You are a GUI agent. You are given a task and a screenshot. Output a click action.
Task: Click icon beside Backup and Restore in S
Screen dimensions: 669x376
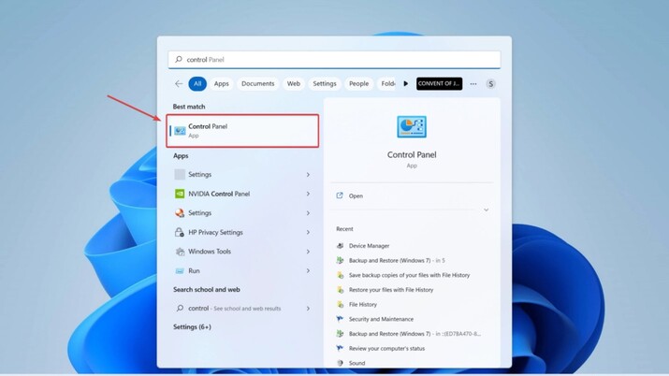340,260
